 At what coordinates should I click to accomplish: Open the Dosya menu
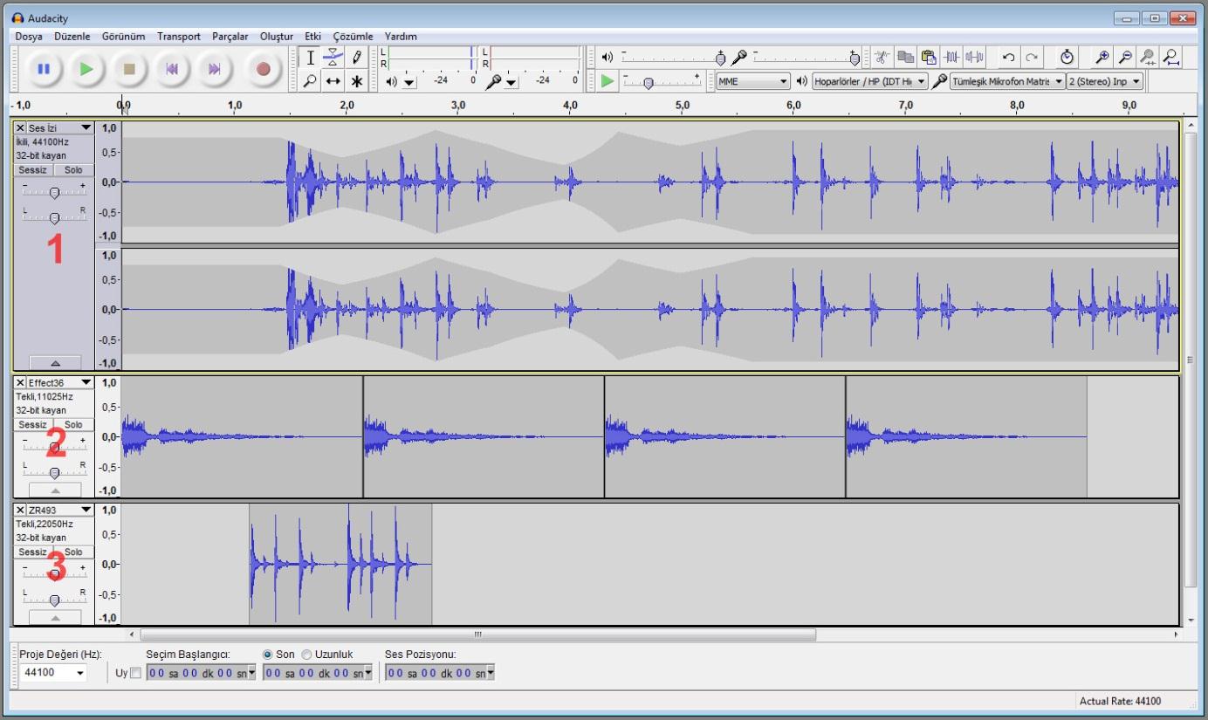29,37
